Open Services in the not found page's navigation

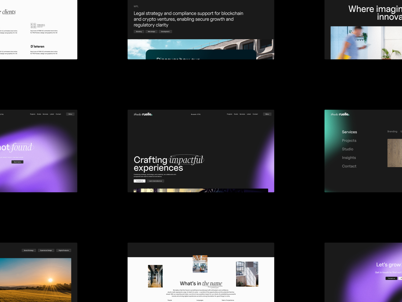tap(45, 114)
